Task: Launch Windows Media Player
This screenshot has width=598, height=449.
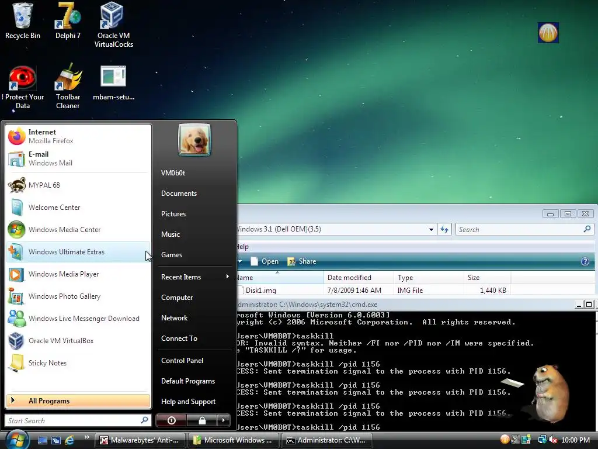Action: coord(78,274)
